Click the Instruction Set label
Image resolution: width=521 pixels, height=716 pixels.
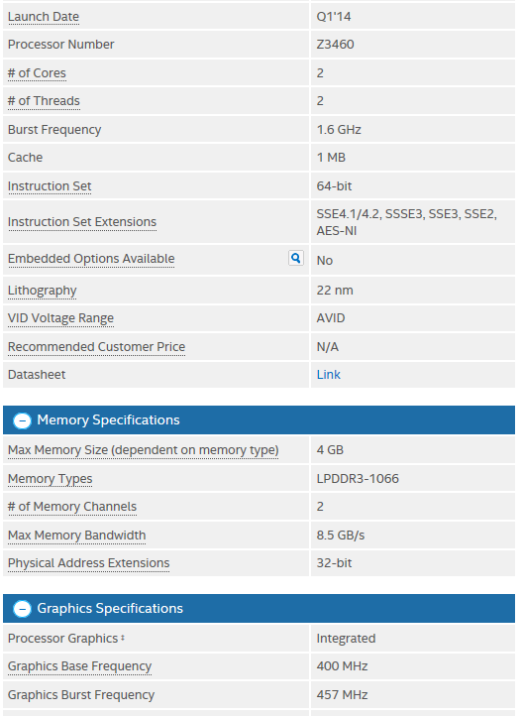(50, 186)
